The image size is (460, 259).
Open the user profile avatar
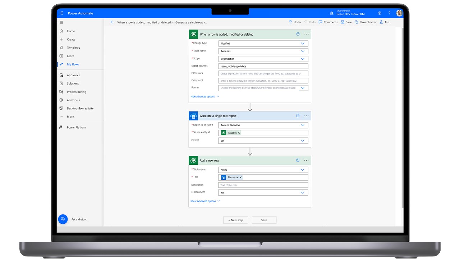[399, 13]
